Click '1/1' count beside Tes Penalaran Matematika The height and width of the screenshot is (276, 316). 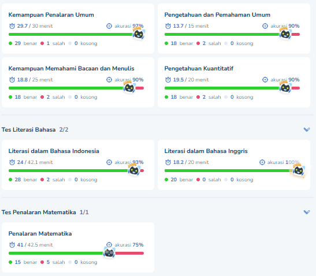click(x=84, y=212)
